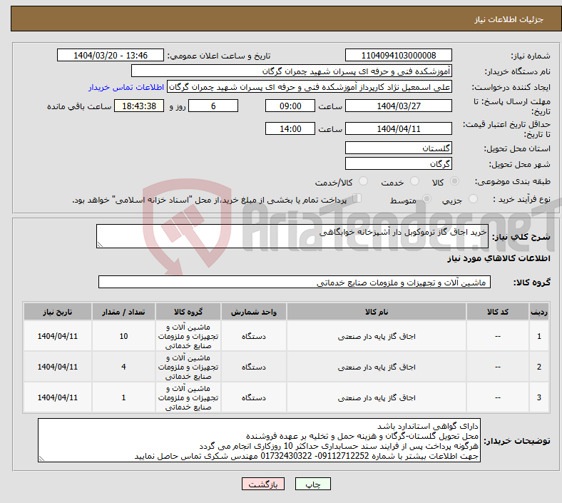Open اطلاعات تماس خریدار link
Screen dimensions: 562x503
click(126, 87)
